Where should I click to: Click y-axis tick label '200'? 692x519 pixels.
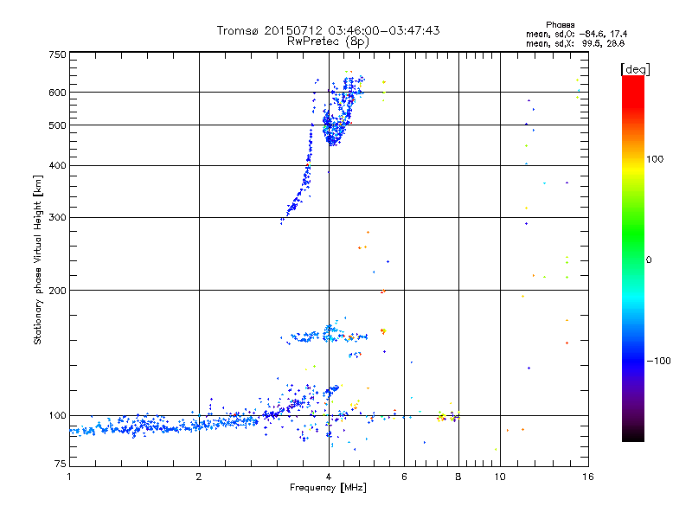(57, 291)
